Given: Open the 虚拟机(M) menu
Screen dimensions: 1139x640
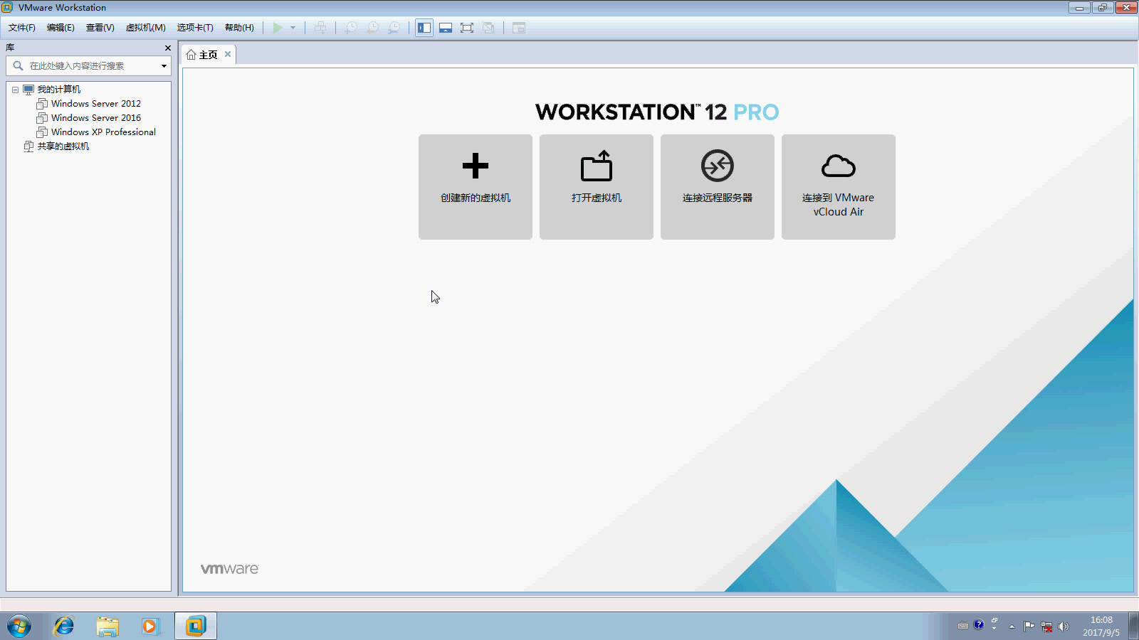Looking at the screenshot, I should point(146,28).
